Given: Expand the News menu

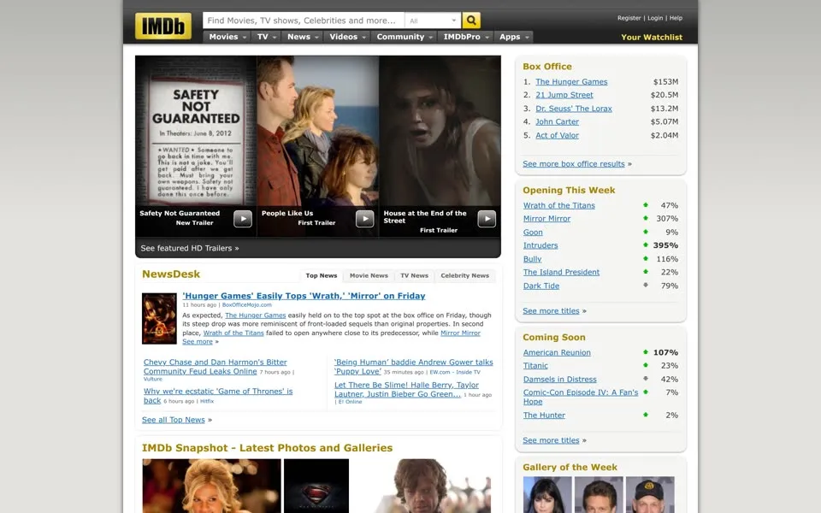Looking at the screenshot, I should click(x=303, y=37).
